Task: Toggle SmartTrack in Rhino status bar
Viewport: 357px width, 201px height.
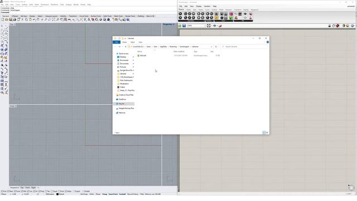Action: (x=113, y=194)
